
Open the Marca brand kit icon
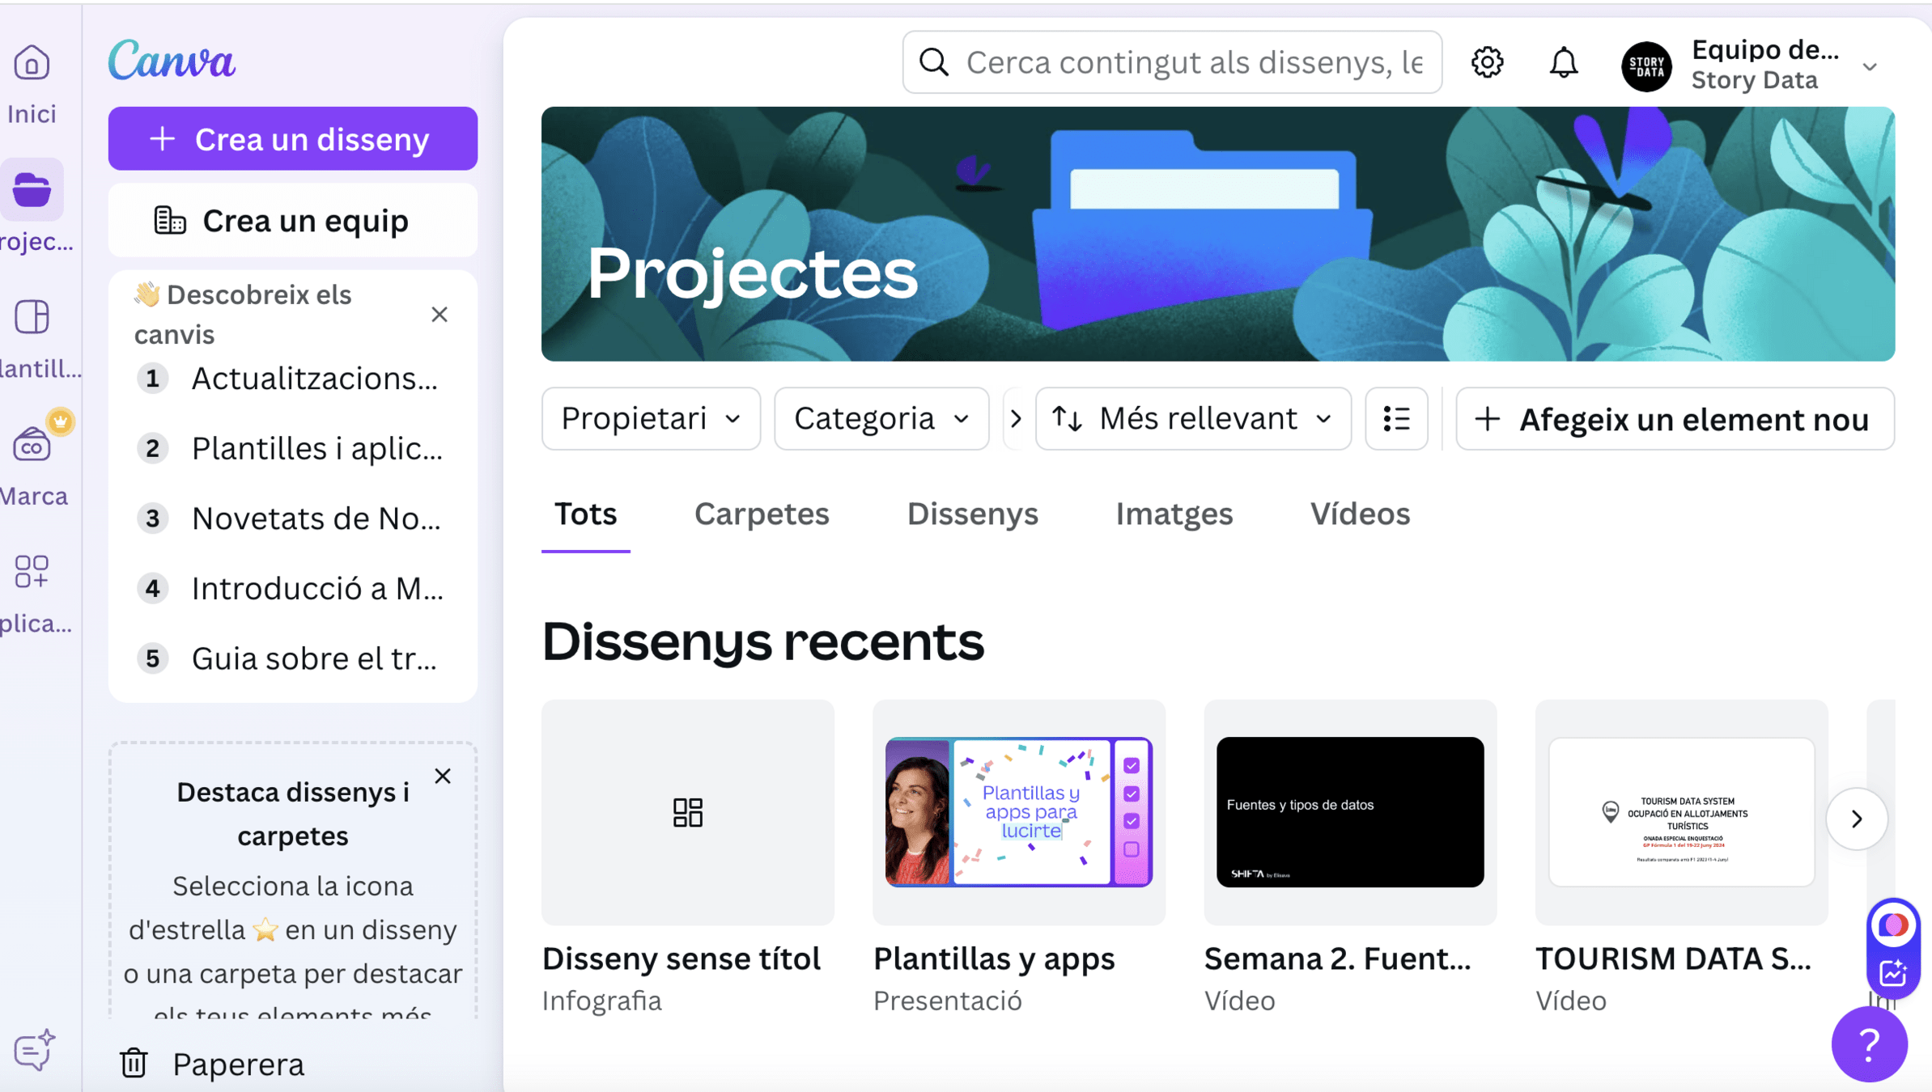(x=32, y=445)
